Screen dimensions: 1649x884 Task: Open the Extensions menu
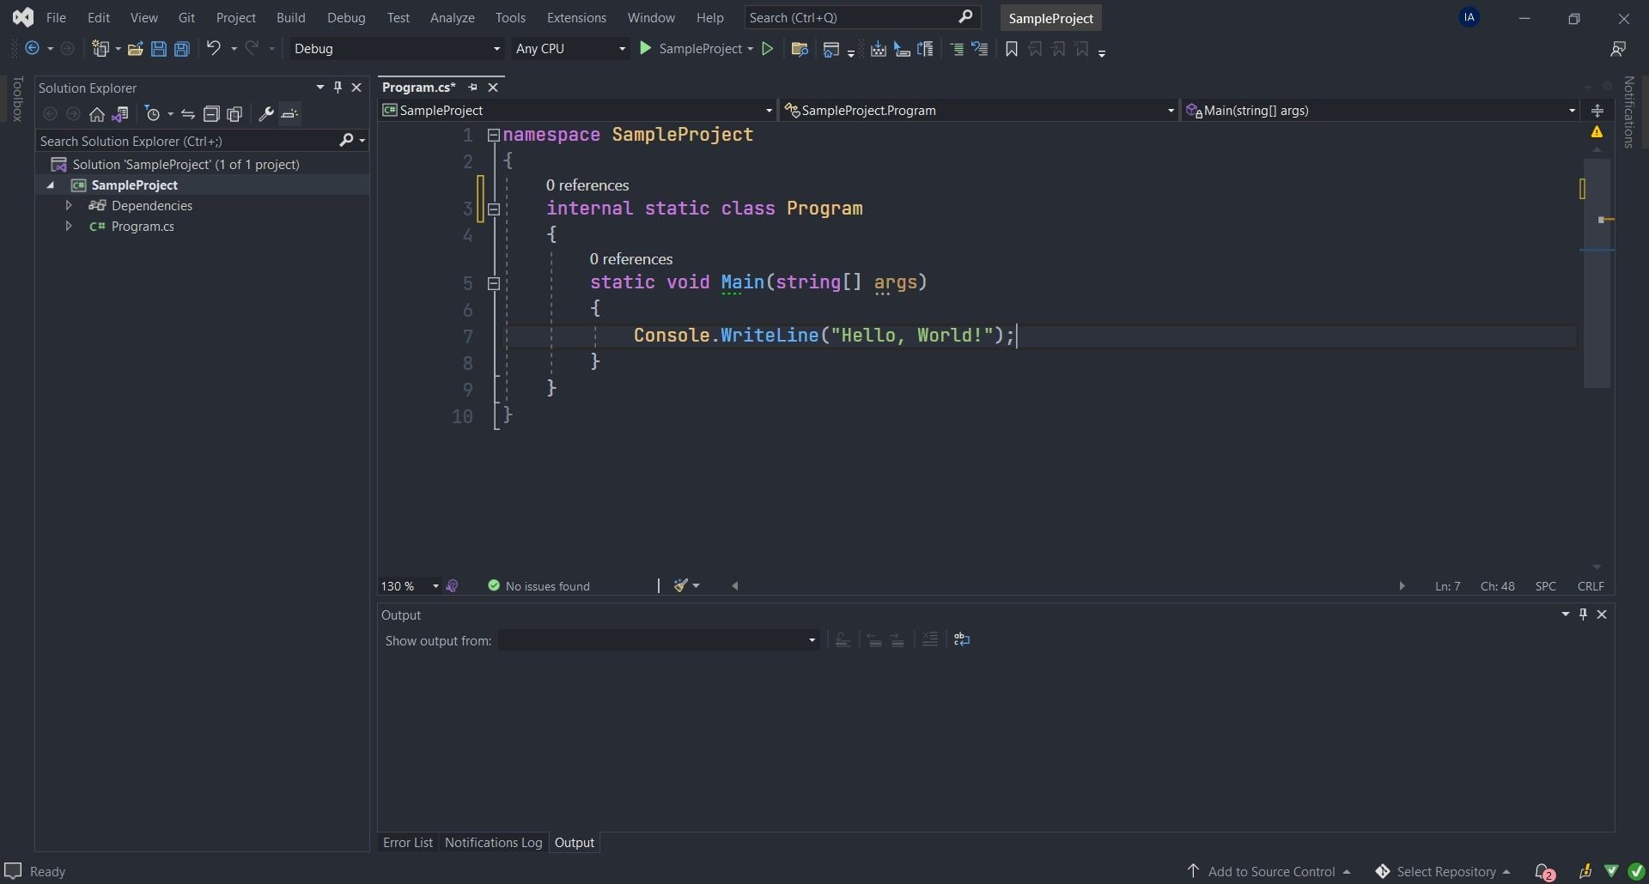576,17
